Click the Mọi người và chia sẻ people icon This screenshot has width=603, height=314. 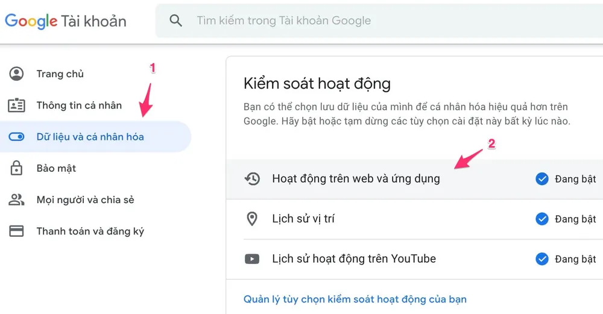(16, 199)
